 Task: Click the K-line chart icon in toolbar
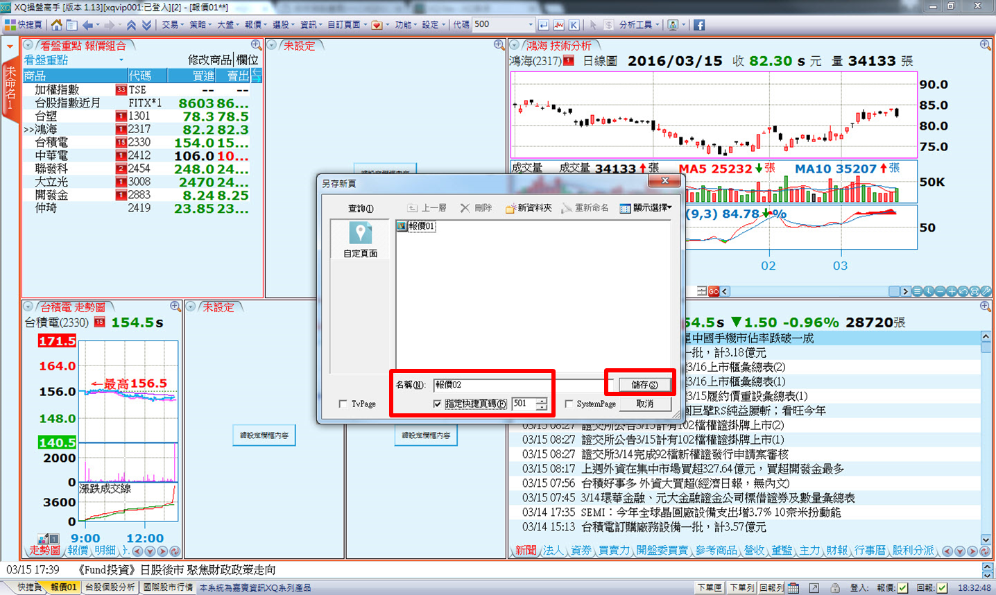[x=574, y=25]
